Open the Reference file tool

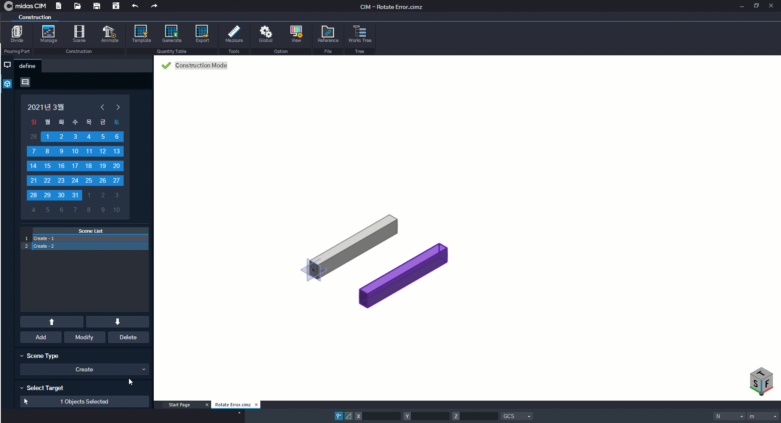coord(328,34)
